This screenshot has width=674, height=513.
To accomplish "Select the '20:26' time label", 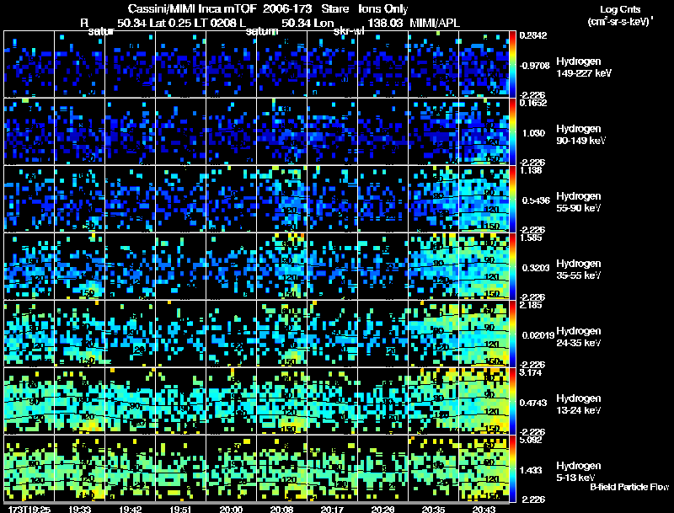I will pyautogui.click(x=383, y=510).
